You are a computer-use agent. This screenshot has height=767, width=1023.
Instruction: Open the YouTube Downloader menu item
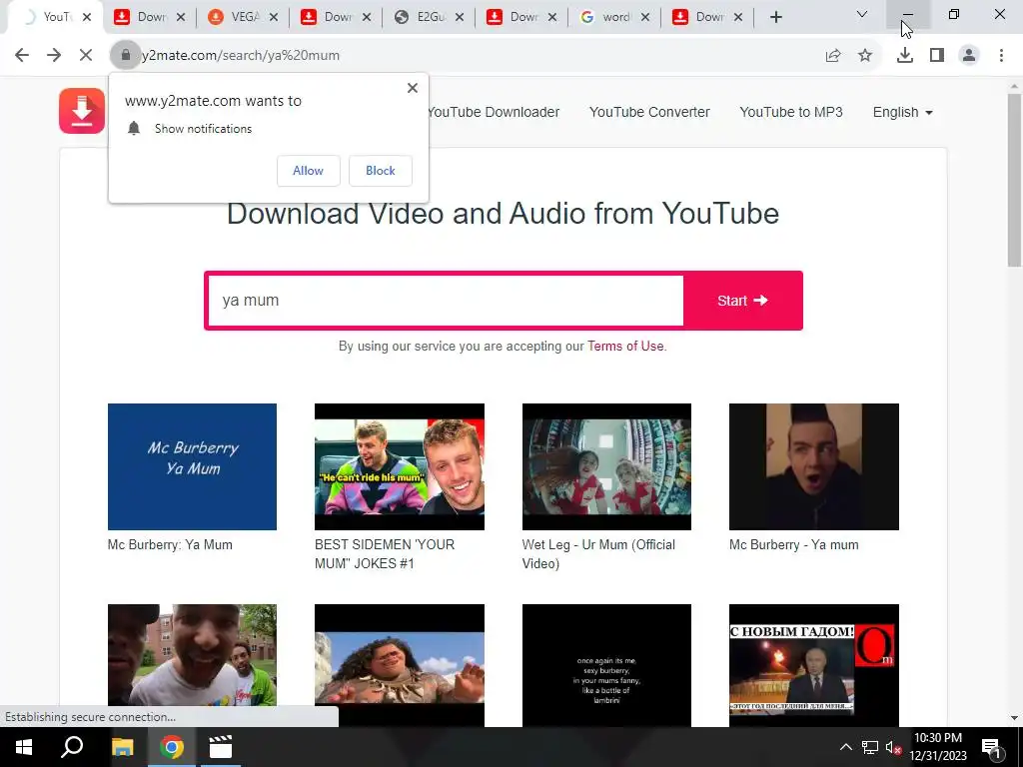494,112
